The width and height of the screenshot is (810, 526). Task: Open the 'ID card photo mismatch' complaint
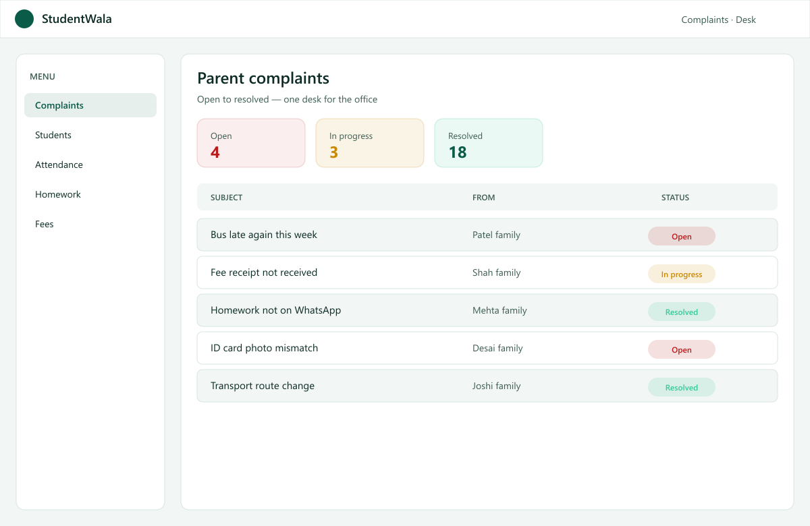(x=487, y=348)
